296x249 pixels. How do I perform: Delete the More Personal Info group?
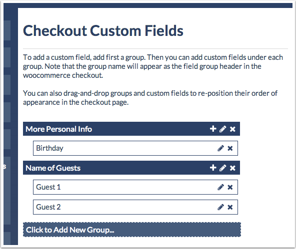coord(232,129)
